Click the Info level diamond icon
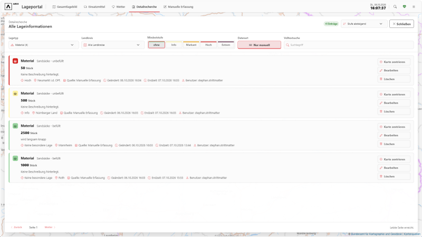This screenshot has height=237, width=422. [22, 113]
